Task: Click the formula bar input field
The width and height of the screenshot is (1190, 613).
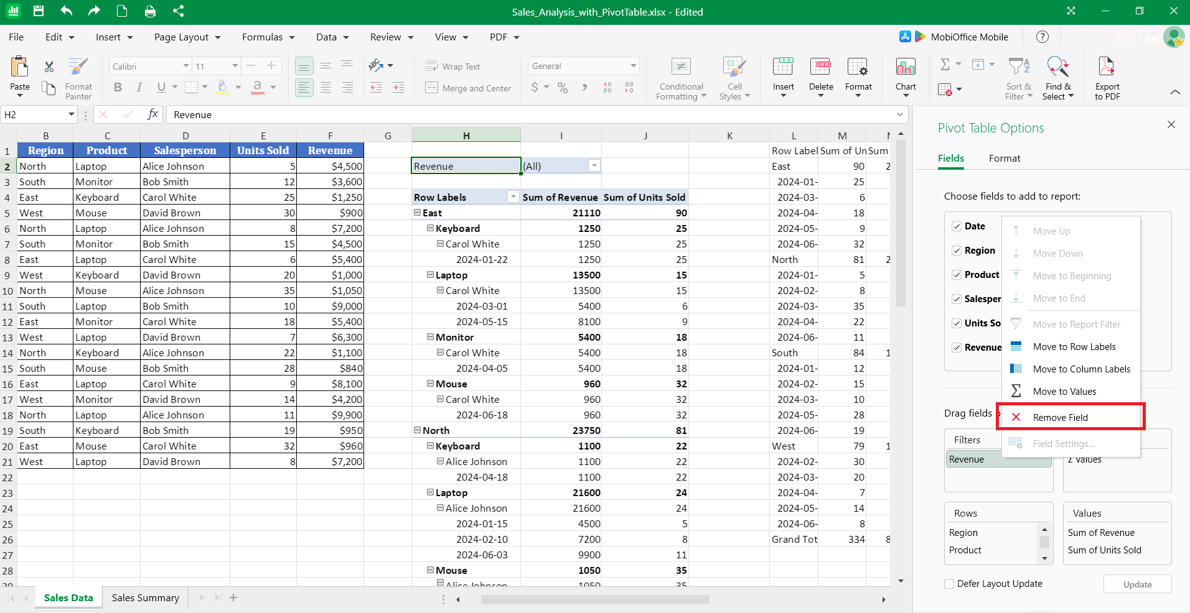Action: 529,115
